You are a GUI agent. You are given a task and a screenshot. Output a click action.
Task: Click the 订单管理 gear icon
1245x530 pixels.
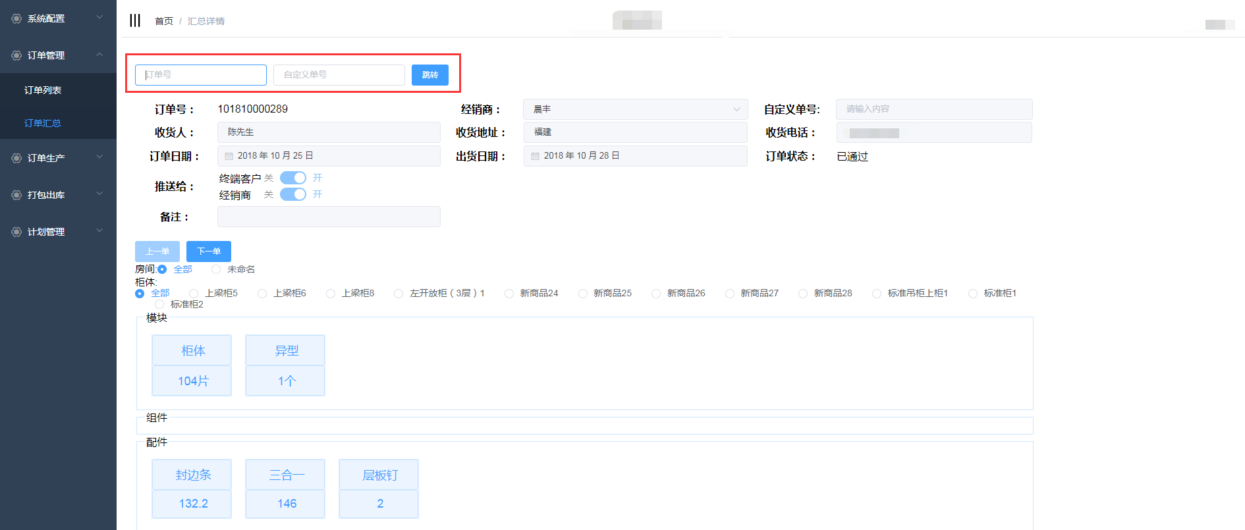tap(16, 55)
